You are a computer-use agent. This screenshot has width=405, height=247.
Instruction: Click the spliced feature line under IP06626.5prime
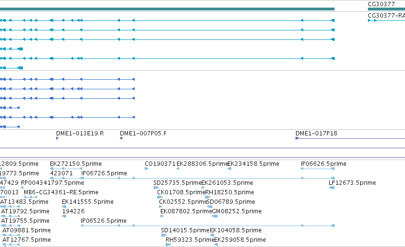[318, 169]
